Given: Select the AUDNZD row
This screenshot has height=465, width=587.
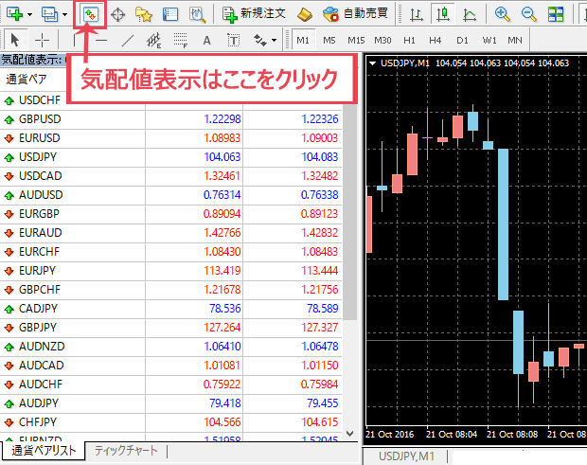Looking at the screenshot, I should click(170, 347).
